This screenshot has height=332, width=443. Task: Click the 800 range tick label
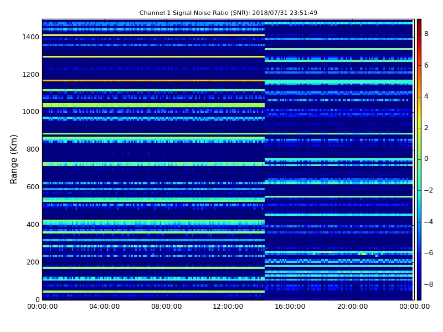pyautogui.click(x=33, y=149)
